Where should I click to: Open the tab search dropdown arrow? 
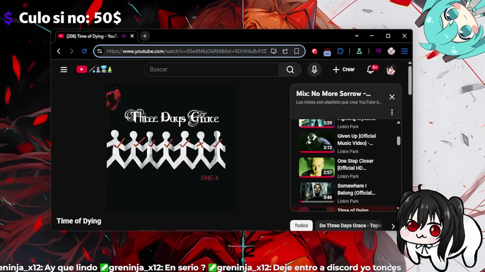click(357, 36)
